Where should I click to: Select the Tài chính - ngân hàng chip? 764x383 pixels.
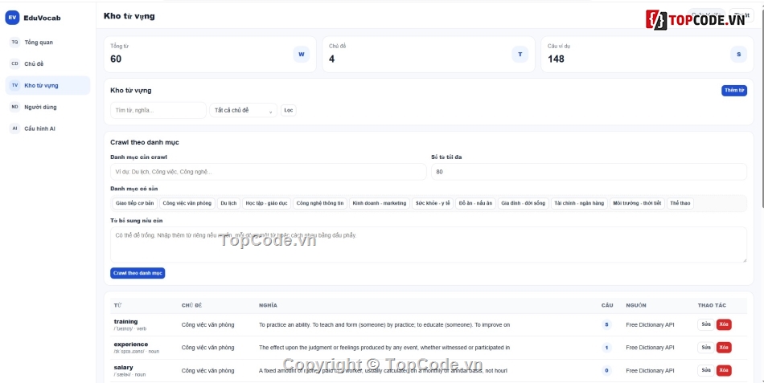click(579, 203)
